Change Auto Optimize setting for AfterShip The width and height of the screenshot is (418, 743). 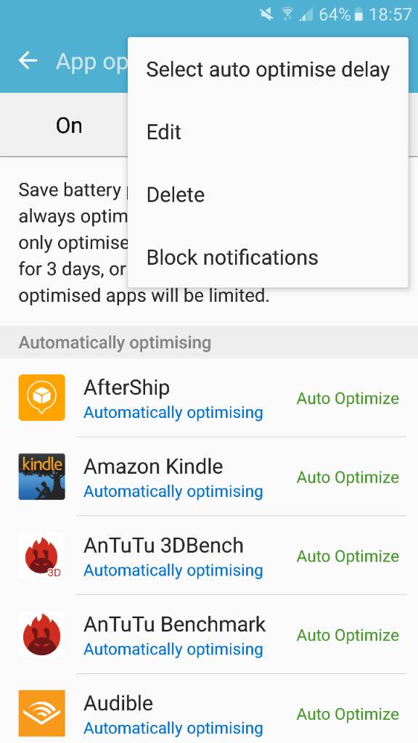pos(348,398)
